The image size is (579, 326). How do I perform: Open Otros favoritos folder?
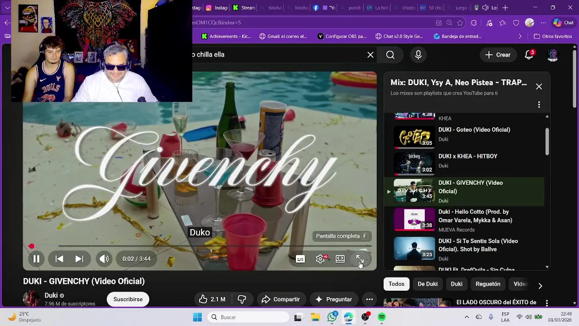(x=553, y=36)
